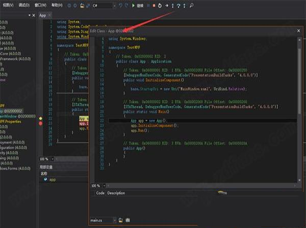Open the 视图(V) menu
This screenshot has height=228, width=306.
pyautogui.click(x=8, y=5)
